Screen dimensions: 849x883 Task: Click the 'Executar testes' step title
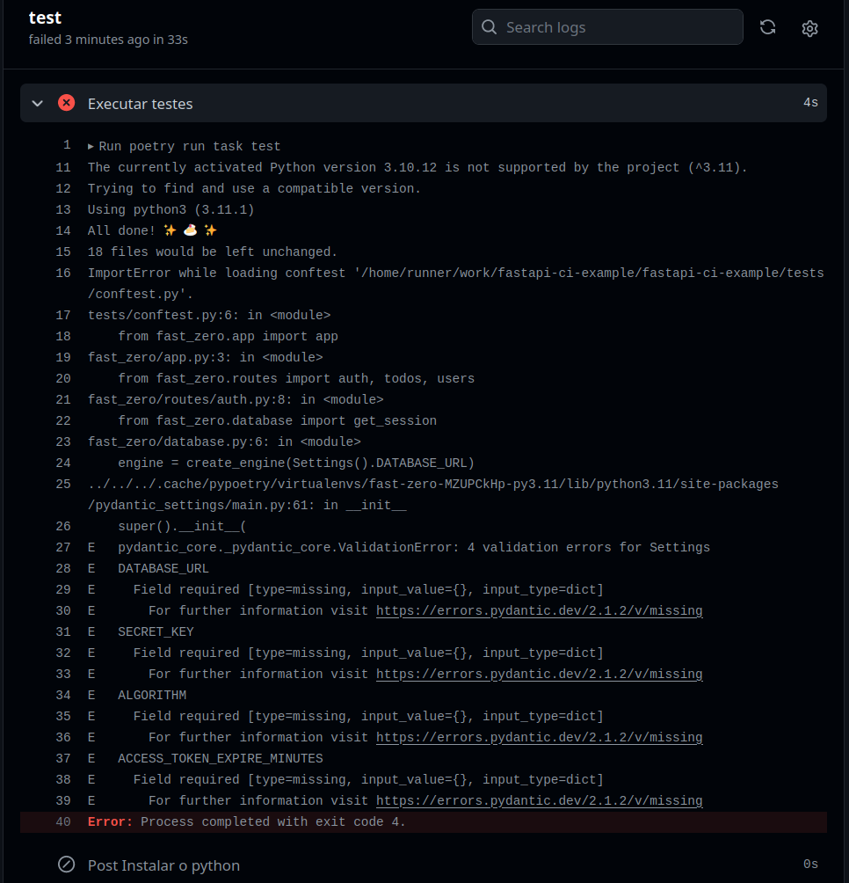(140, 104)
